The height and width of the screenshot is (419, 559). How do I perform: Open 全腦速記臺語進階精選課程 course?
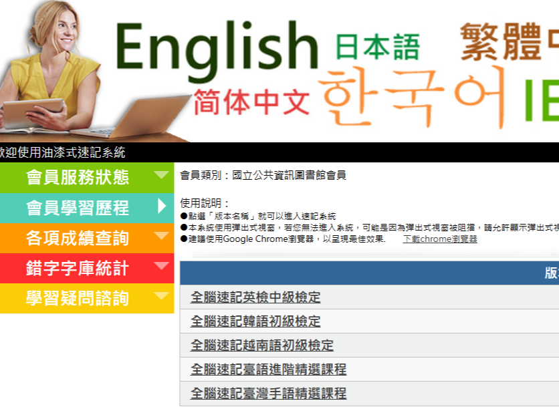268,369
